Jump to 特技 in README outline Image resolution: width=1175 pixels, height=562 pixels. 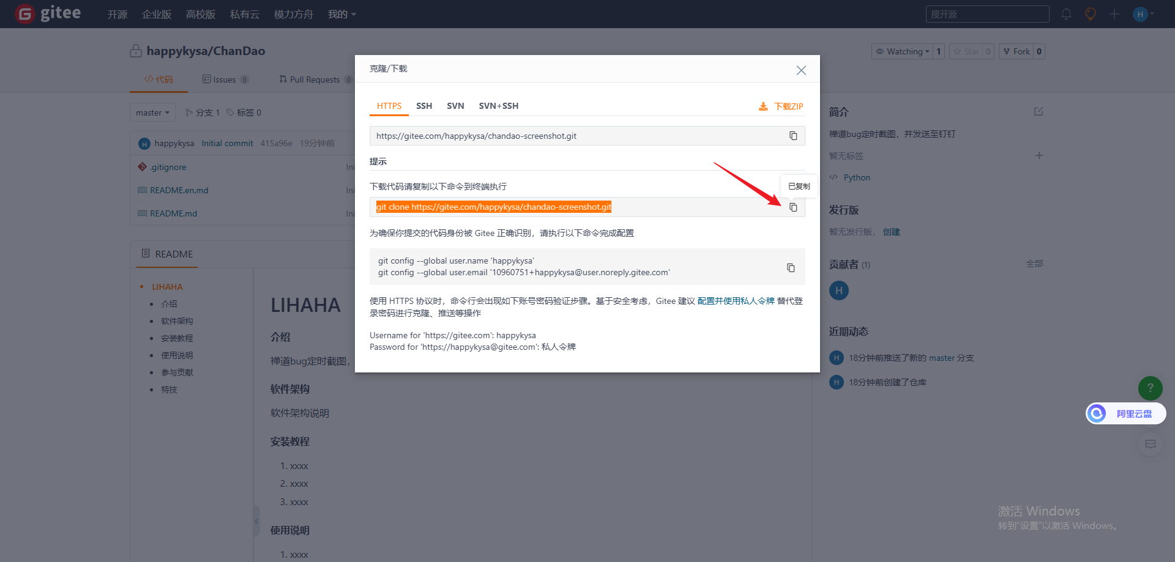169,390
